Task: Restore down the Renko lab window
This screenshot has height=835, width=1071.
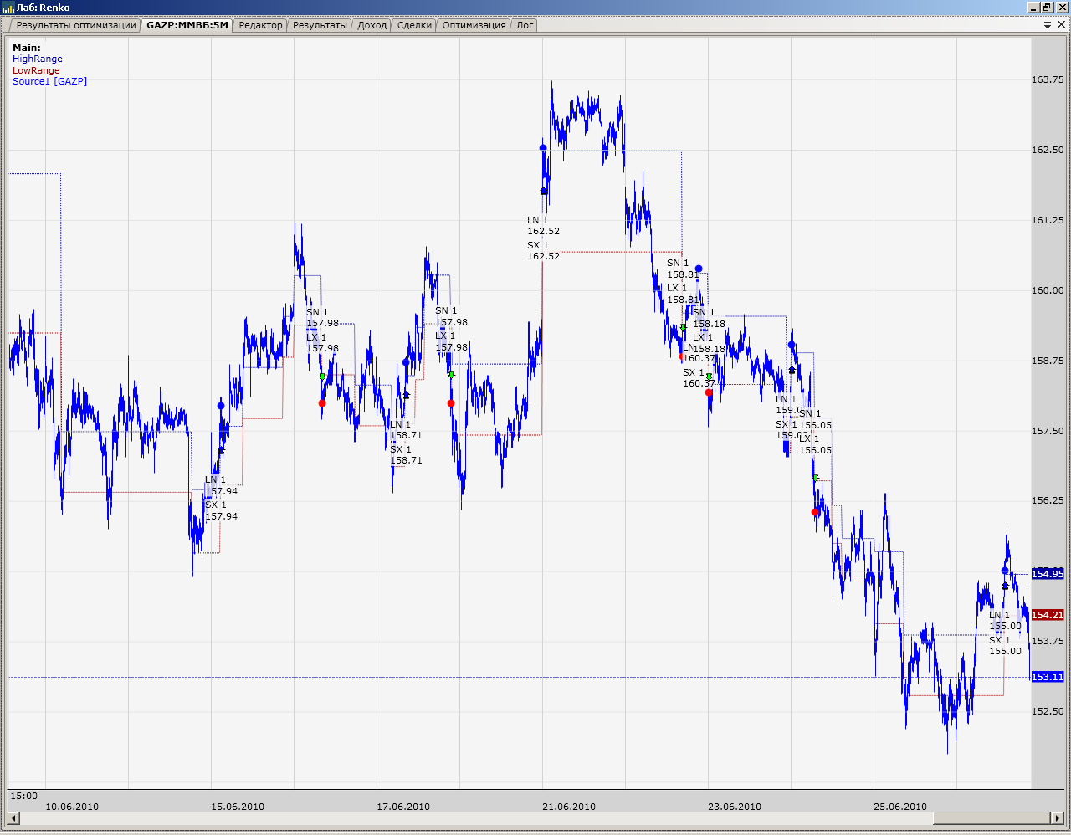Action: pos(1047,8)
